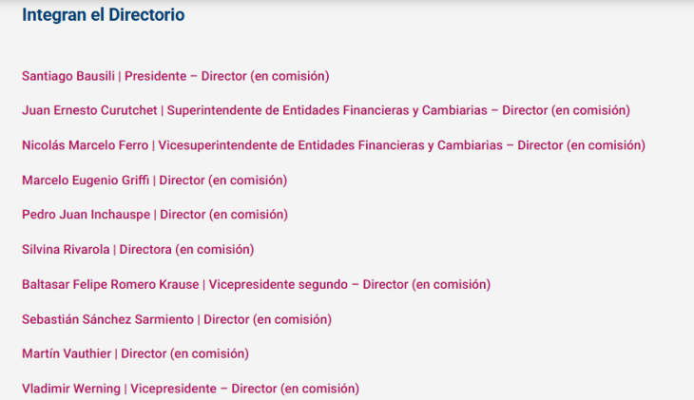Click 'Director (en comisión)' after Inchauspe's name
The image size is (694, 400).
[x=224, y=215]
